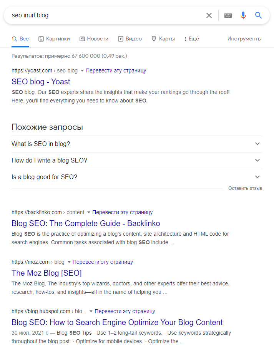Image resolution: width=274 pixels, height=347 pixels.
Task: Open the Картинки images tab
Action: tap(54, 39)
